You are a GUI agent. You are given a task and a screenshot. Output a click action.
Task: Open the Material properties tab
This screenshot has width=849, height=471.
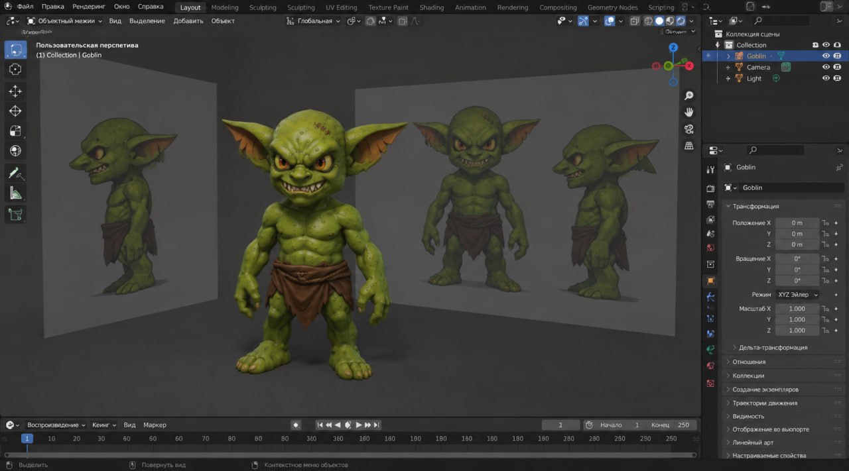pos(710,366)
